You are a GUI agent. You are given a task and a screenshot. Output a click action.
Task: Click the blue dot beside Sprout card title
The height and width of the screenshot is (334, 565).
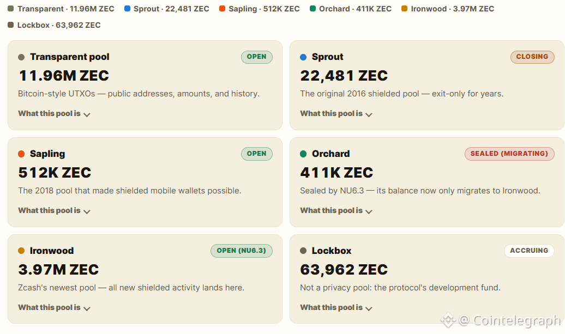point(303,57)
